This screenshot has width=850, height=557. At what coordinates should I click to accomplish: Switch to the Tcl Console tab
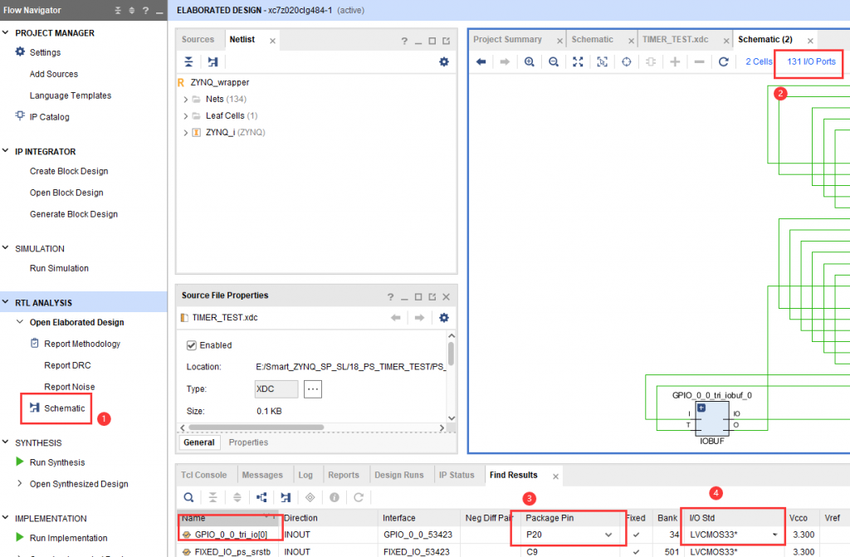click(205, 476)
